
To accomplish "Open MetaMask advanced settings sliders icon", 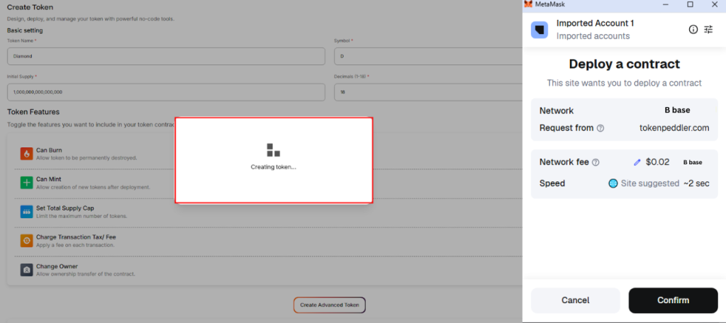I will 708,29.
